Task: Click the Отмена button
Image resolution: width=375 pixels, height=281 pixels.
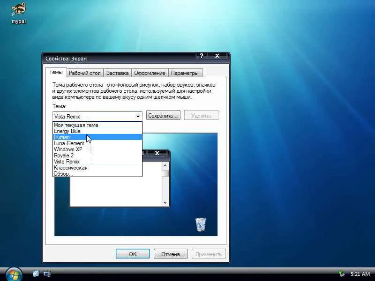Action: [x=171, y=254]
